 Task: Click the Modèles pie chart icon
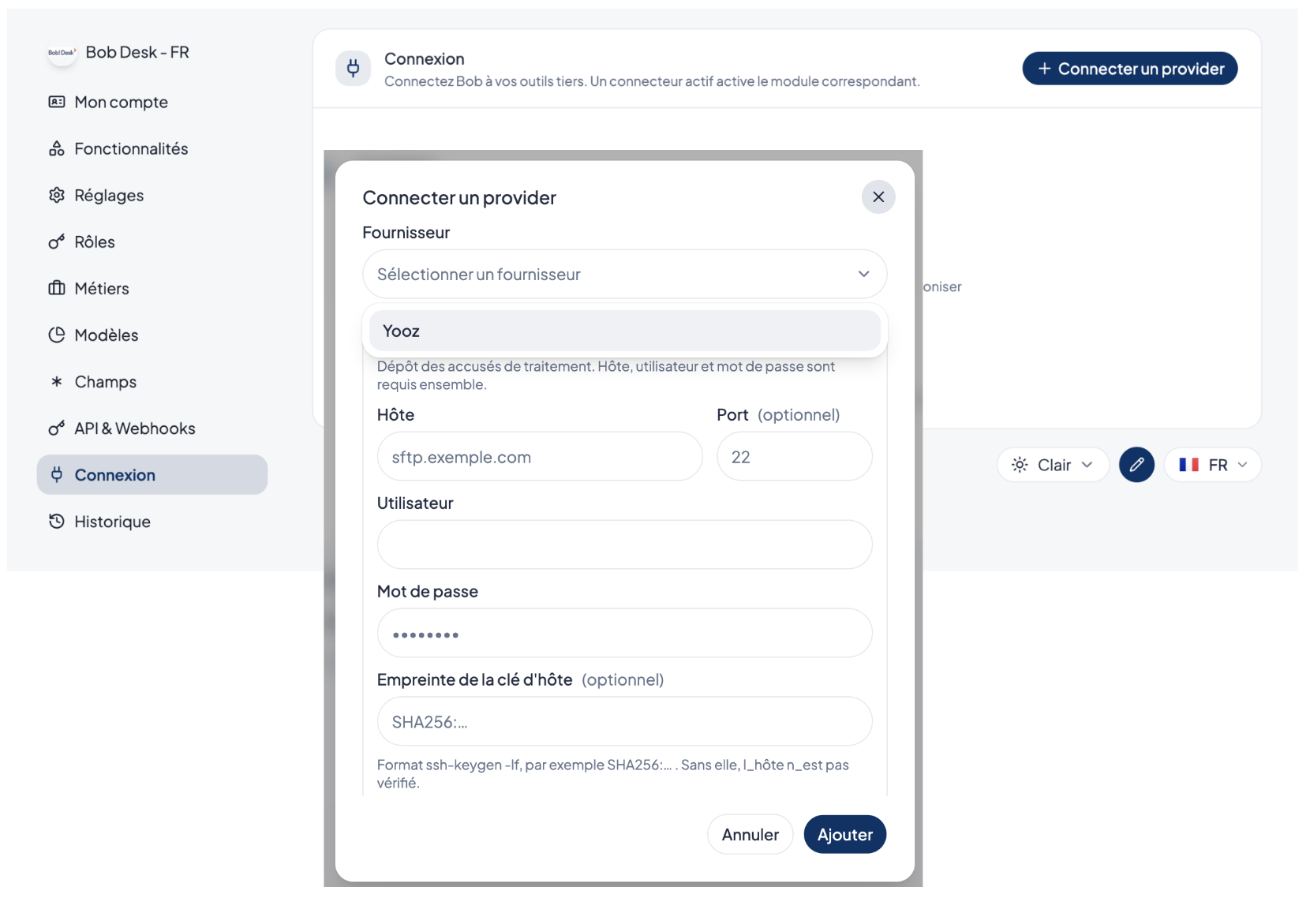[x=57, y=335]
